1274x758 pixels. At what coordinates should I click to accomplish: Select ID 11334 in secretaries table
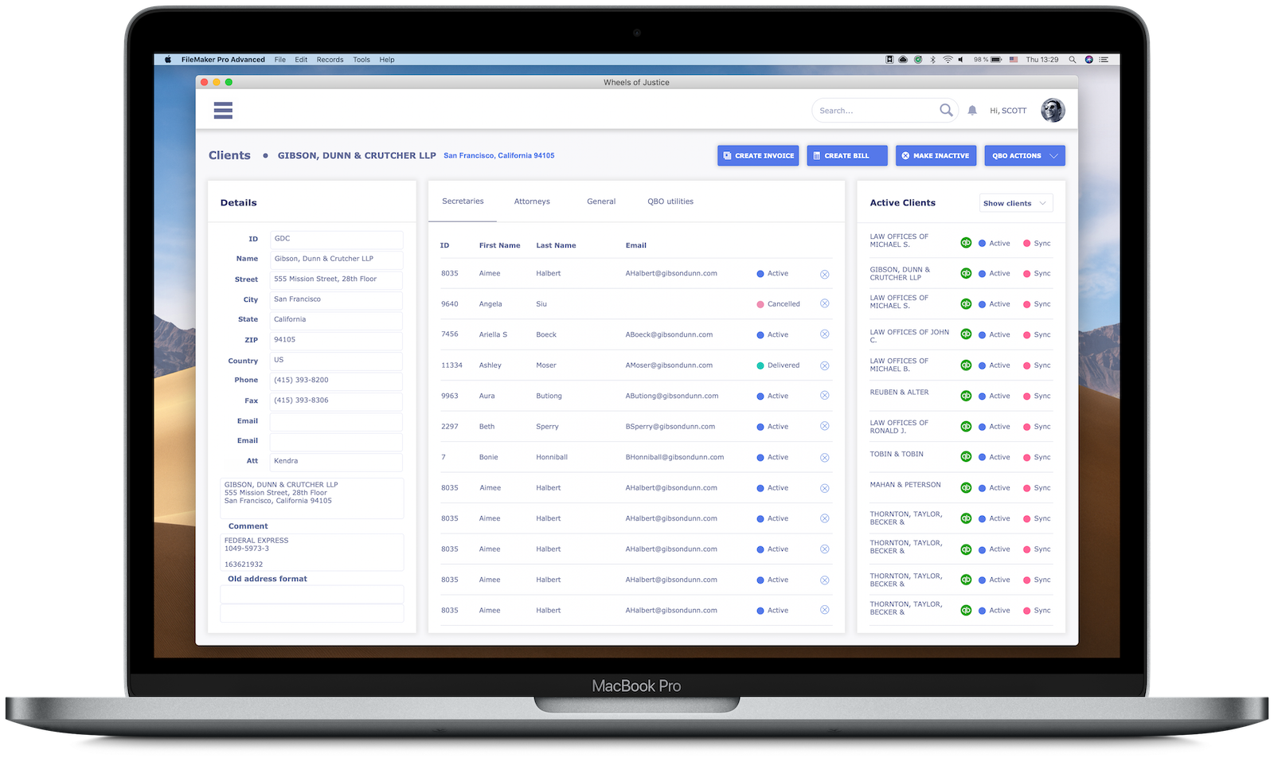point(451,365)
